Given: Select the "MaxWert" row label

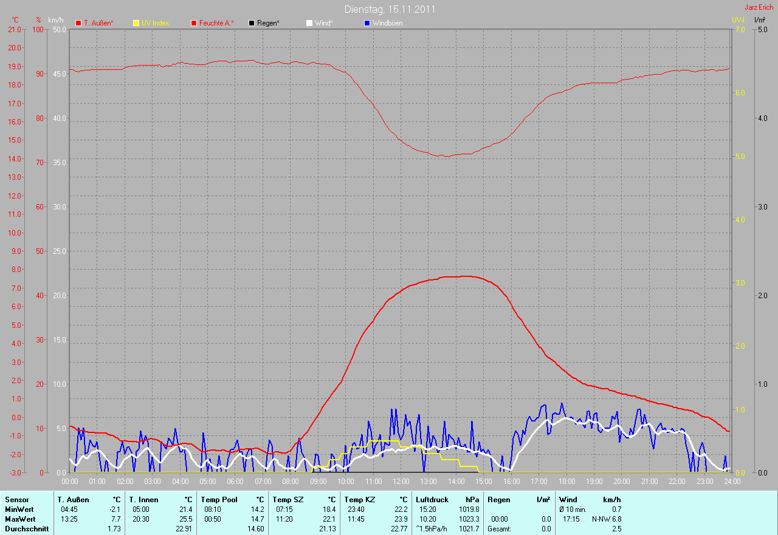Looking at the screenshot, I should click(x=20, y=519).
